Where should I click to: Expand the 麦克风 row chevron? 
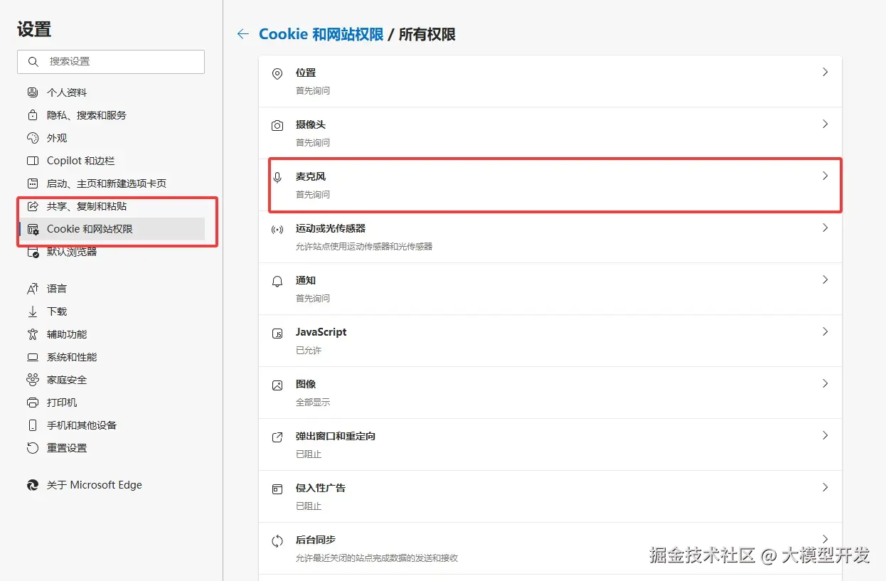825,176
